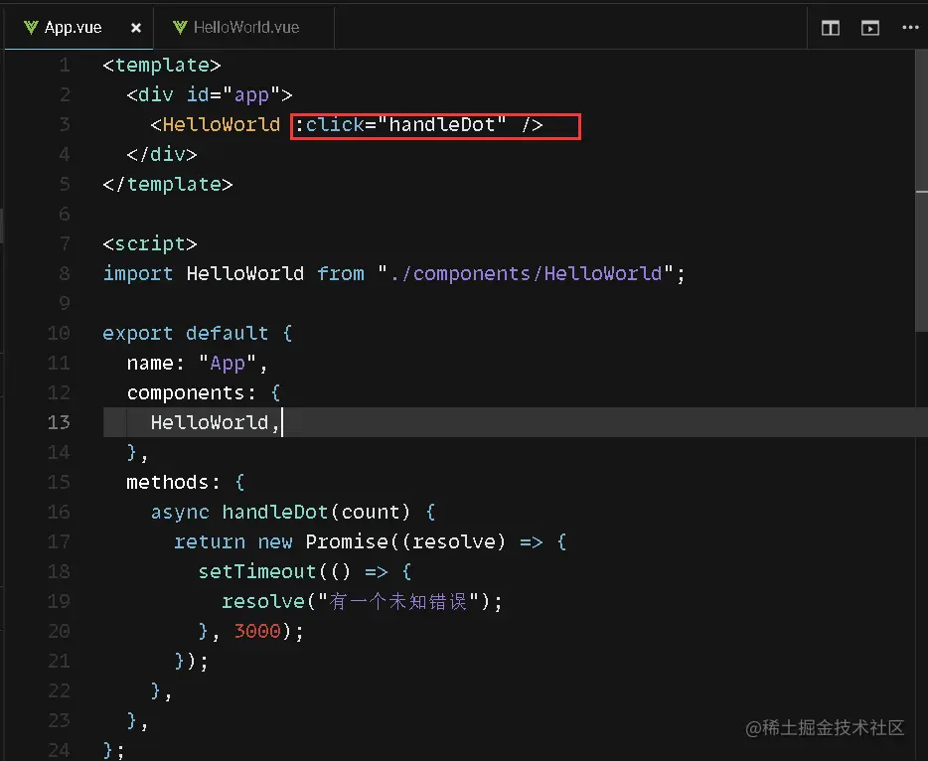Click the split editor icon
928x761 pixels.
click(x=831, y=28)
